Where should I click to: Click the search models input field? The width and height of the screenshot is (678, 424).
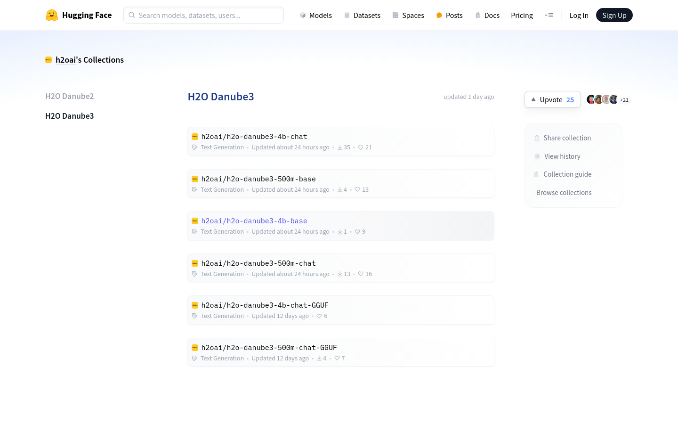point(203,15)
